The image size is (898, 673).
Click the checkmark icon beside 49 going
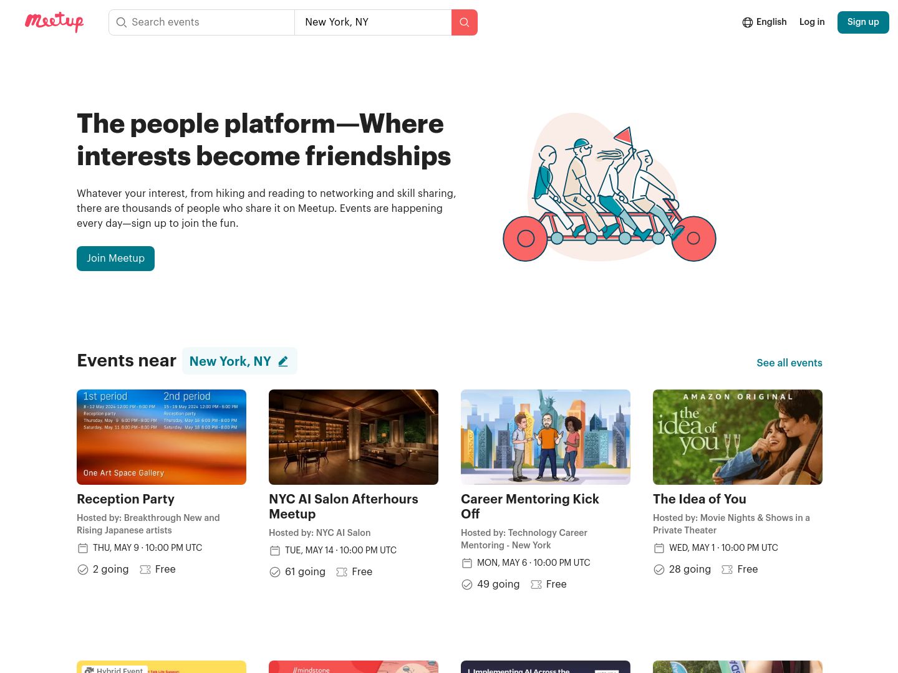coord(467,585)
